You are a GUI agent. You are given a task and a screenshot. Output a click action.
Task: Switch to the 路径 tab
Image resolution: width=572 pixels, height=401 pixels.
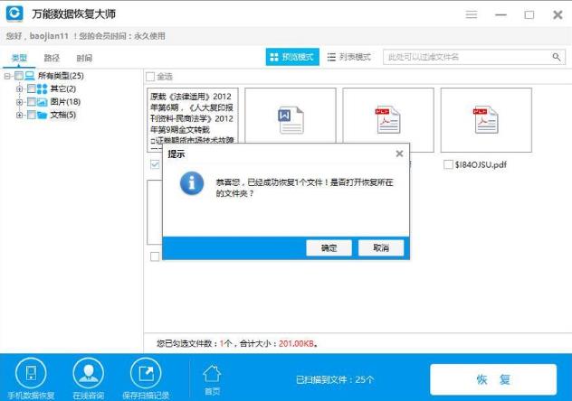[52, 58]
